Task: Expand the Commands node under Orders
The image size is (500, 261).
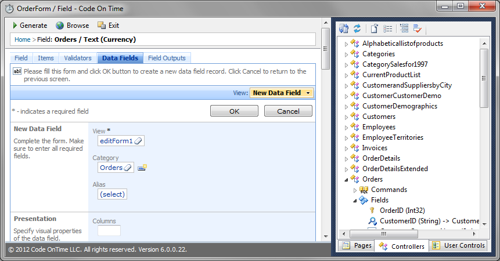Action: pos(355,190)
